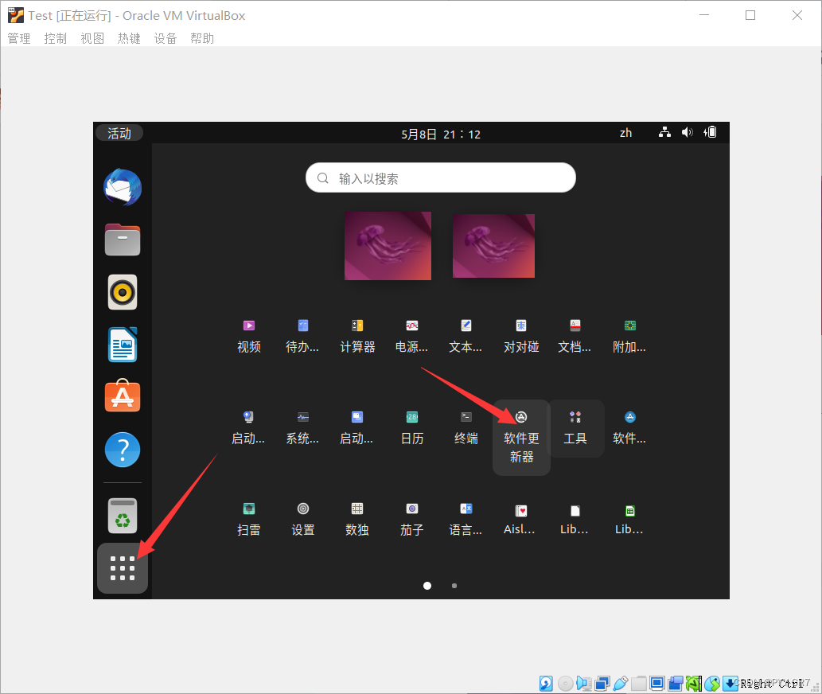
Task: Launch Rhythmbox speaker icon in dock
Action: coord(123,292)
